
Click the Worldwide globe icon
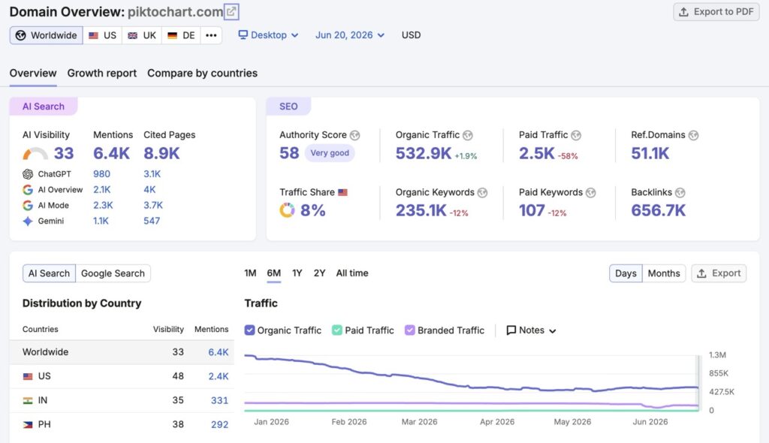point(20,35)
